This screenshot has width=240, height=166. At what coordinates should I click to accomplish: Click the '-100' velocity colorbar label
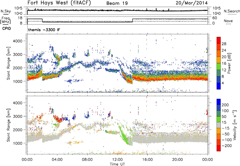click(227, 140)
